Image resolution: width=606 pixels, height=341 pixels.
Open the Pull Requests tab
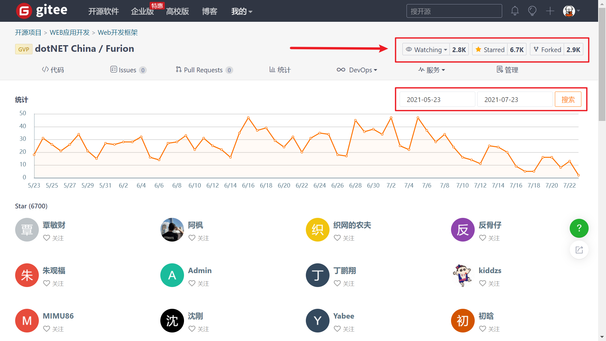(x=204, y=70)
